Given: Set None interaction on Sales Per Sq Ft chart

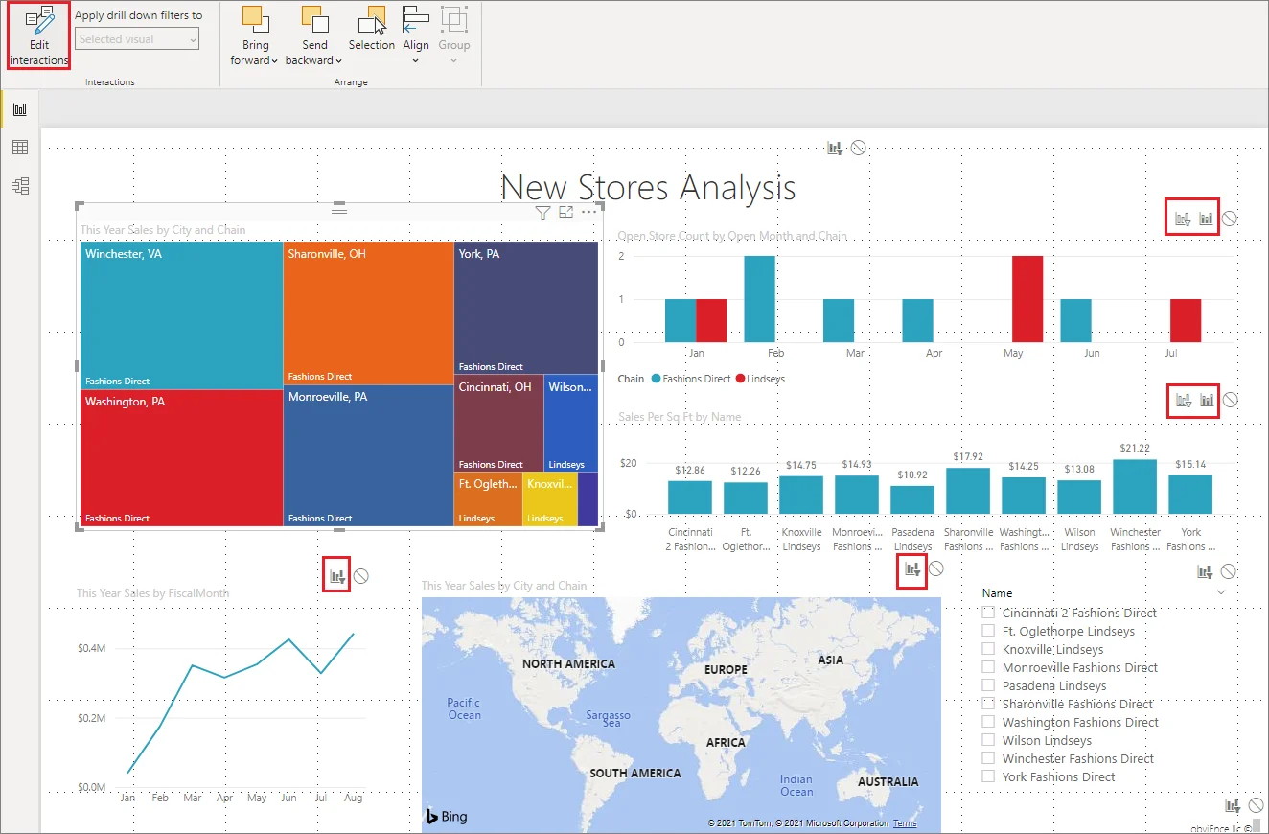Looking at the screenshot, I should 1231,400.
